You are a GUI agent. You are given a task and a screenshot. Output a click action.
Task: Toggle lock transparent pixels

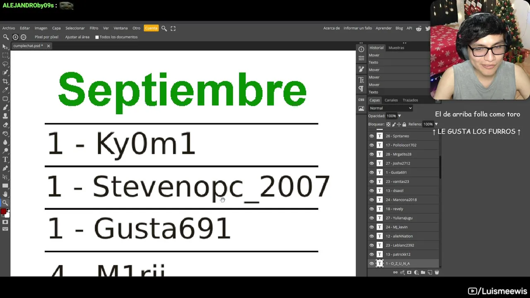pyautogui.click(x=388, y=124)
